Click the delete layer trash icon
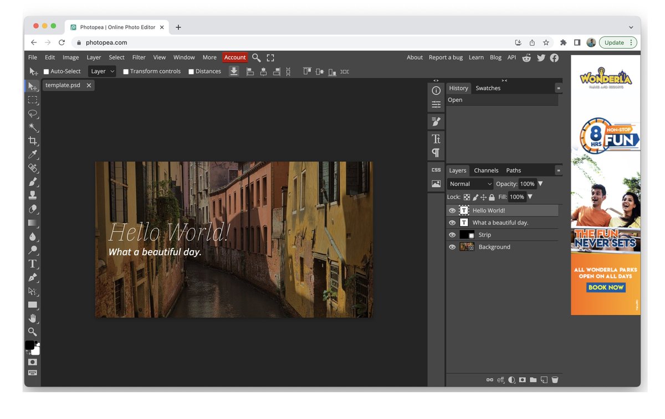This screenshot has width=665, height=419. pyautogui.click(x=555, y=380)
